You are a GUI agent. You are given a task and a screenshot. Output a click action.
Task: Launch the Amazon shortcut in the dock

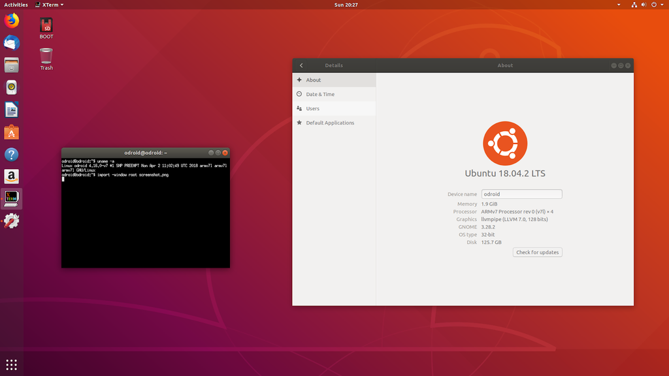coord(10,176)
